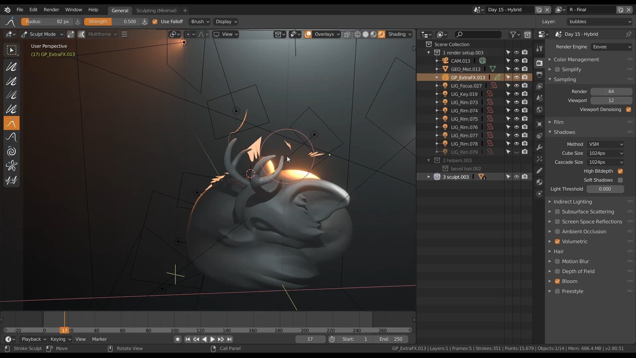Click the Overlays button
This screenshot has width=636, height=358.
coord(324,34)
